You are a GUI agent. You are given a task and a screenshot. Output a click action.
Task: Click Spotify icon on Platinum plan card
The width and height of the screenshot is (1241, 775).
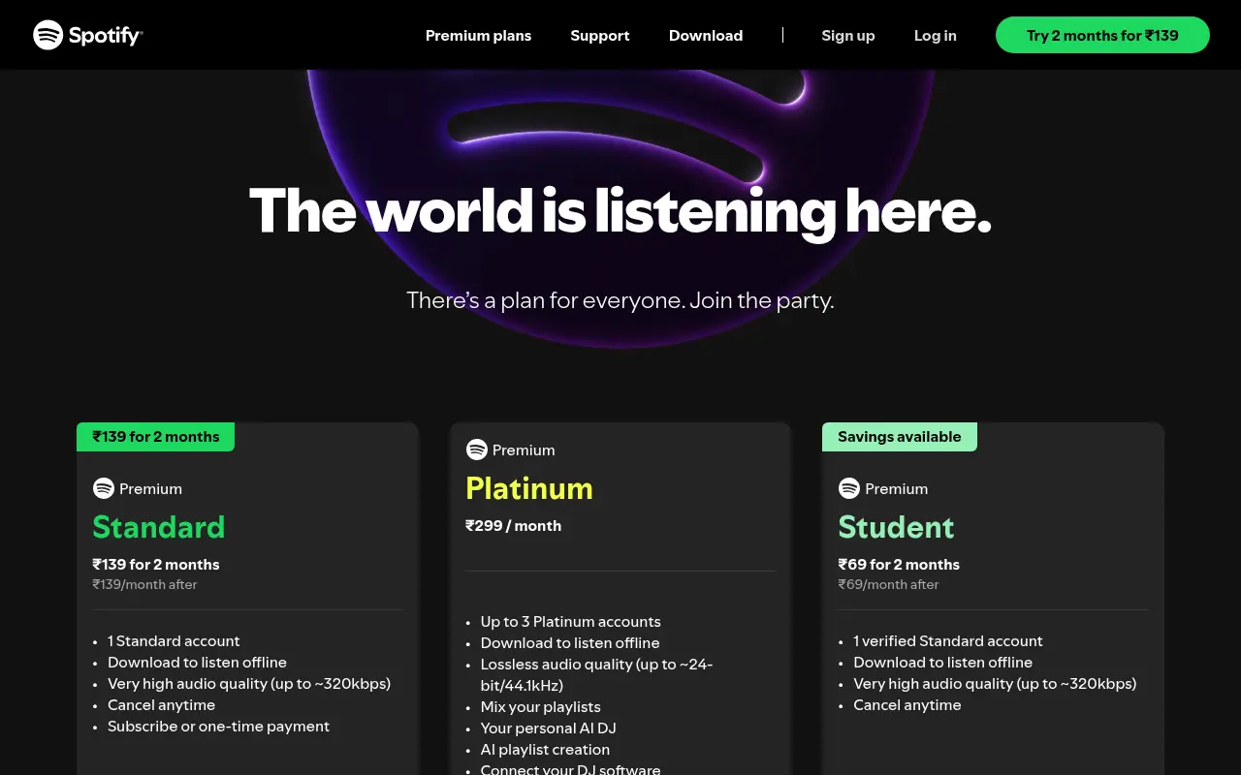476,449
